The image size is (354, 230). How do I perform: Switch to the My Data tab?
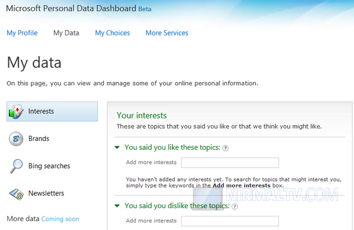pos(66,33)
